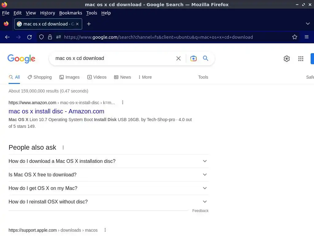Open the search Tools filter options
Image resolution: width=314 pixels, height=236 pixels.
click(203, 77)
